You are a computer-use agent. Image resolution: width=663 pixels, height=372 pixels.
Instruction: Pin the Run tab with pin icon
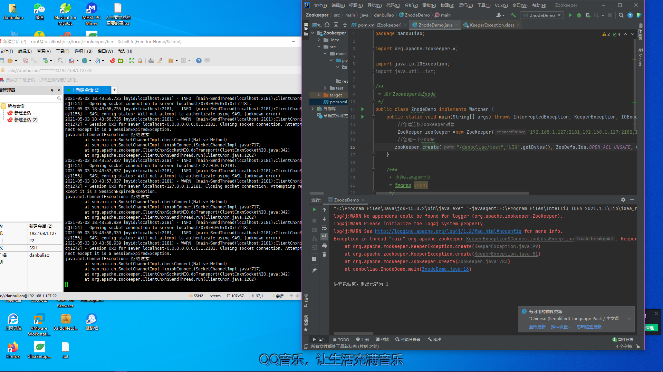[x=314, y=270]
